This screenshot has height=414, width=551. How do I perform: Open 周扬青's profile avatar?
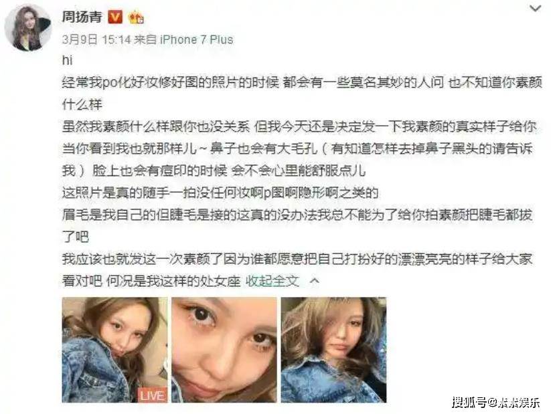point(28,28)
